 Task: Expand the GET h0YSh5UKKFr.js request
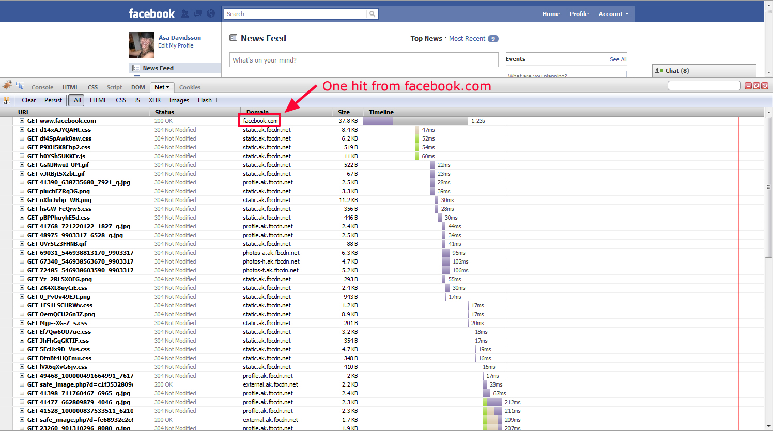pyautogui.click(x=22, y=156)
